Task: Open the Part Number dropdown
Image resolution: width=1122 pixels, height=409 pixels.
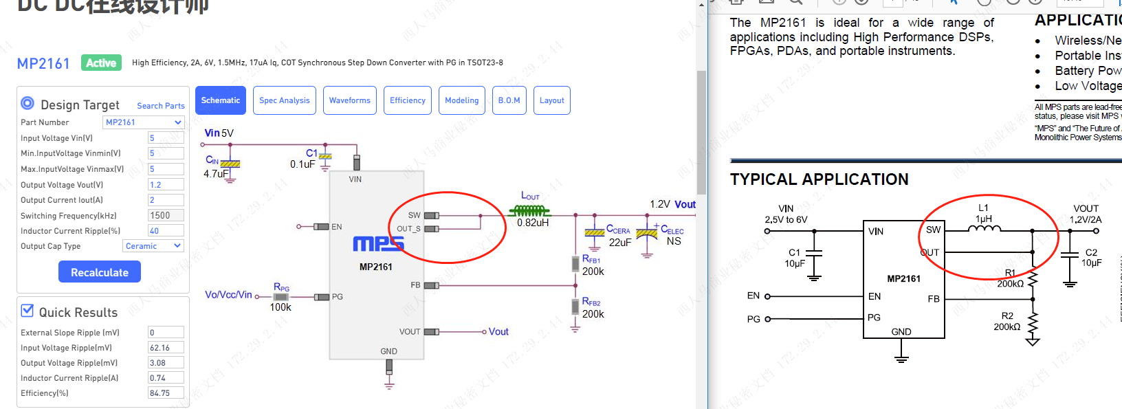Action: click(x=144, y=122)
